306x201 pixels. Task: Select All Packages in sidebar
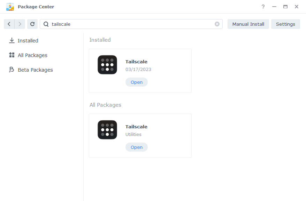coord(28,55)
